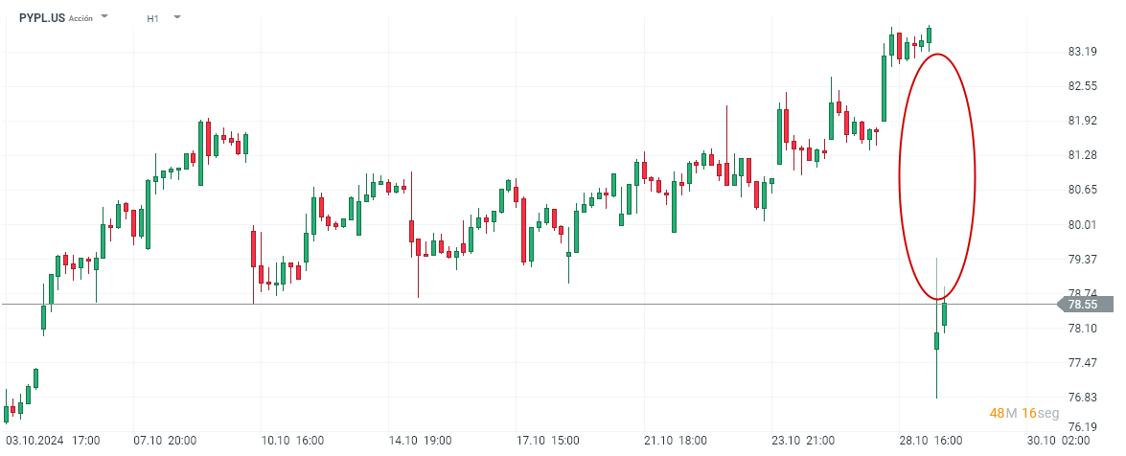Viewport: 1126px width, 456px height.
Task: Click the 81.92 price axis label
Action: tap(1081, 121)
